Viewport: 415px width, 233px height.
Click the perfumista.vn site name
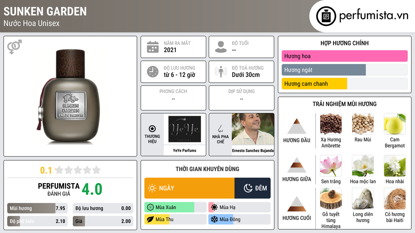(374, 16)
